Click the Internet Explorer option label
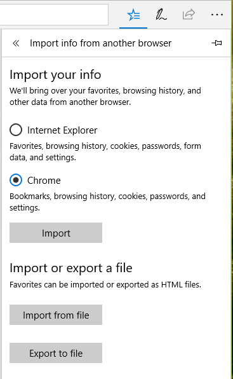 (62, 130)
